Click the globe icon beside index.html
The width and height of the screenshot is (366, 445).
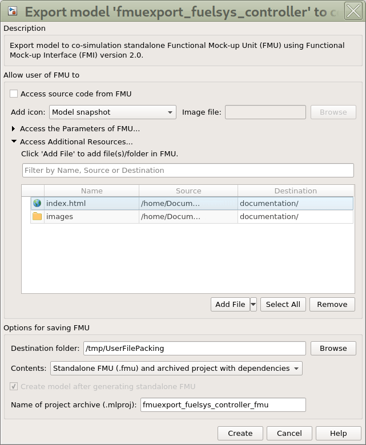37,203
